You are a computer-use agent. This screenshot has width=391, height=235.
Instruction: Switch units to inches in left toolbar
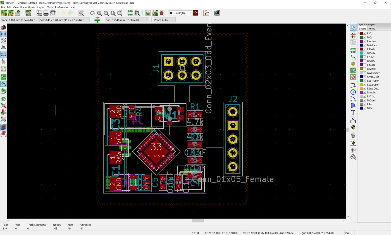pyautogui.click(x=4, y=47)
